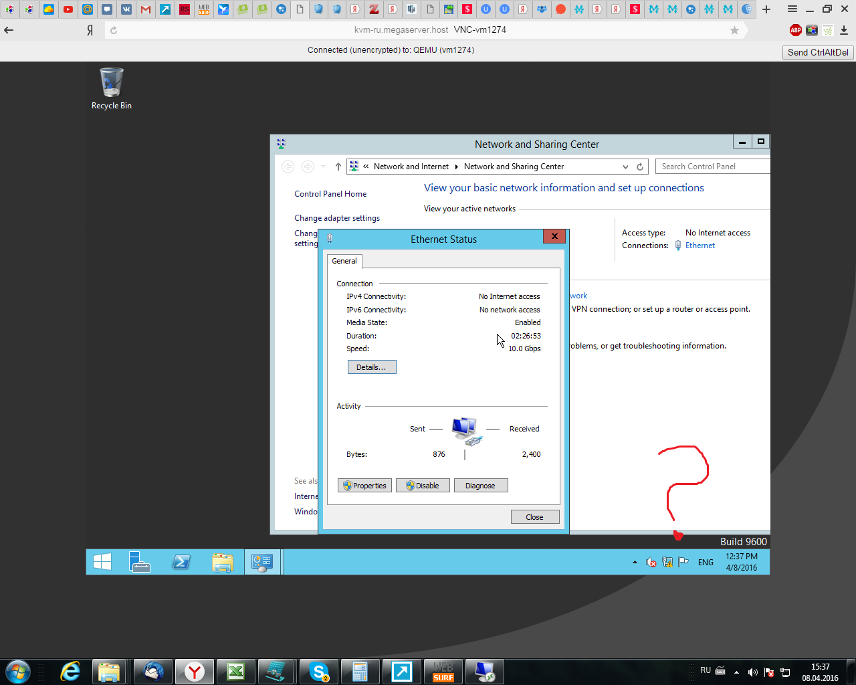Open the Ethernet connection link

(700, 246)
